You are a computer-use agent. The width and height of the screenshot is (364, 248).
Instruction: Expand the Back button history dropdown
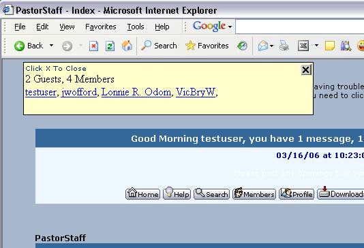[x=51, y=46]
